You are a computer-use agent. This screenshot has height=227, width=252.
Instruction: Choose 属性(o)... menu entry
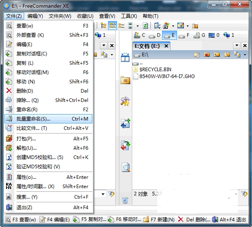[x=48, y=177]
